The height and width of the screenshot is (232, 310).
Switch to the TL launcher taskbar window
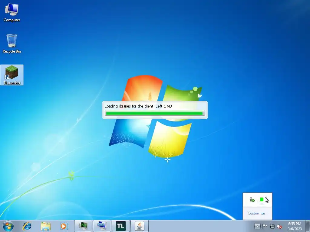tap(120, 226)
